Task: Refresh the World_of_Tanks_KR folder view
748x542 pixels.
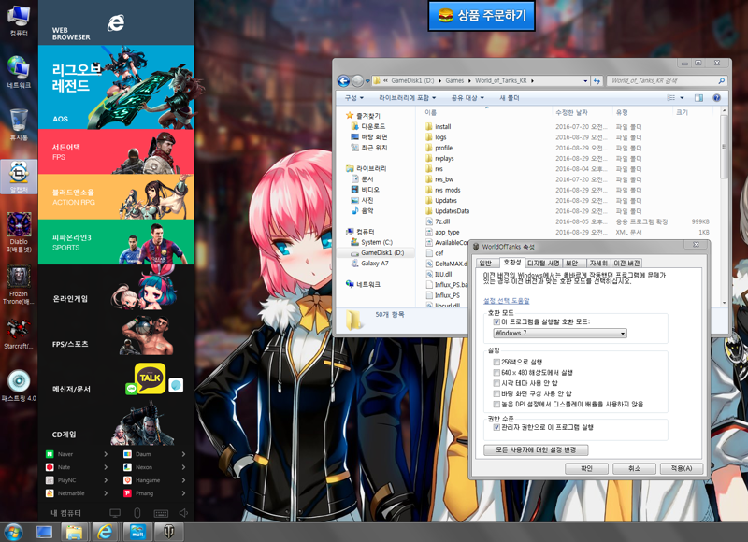Action: pyautogui.click(x=597, y=81)
